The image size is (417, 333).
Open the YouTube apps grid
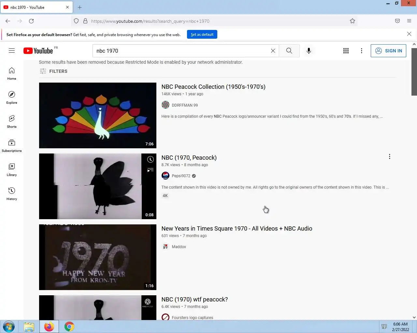coord(346,51)
